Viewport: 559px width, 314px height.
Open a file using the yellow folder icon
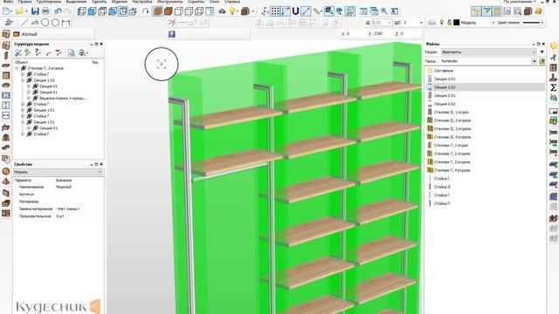[x=19, y=11]
